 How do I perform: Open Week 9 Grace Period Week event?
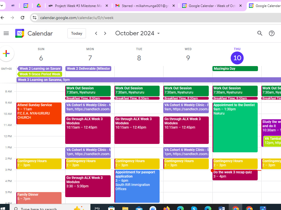point(40,74)
